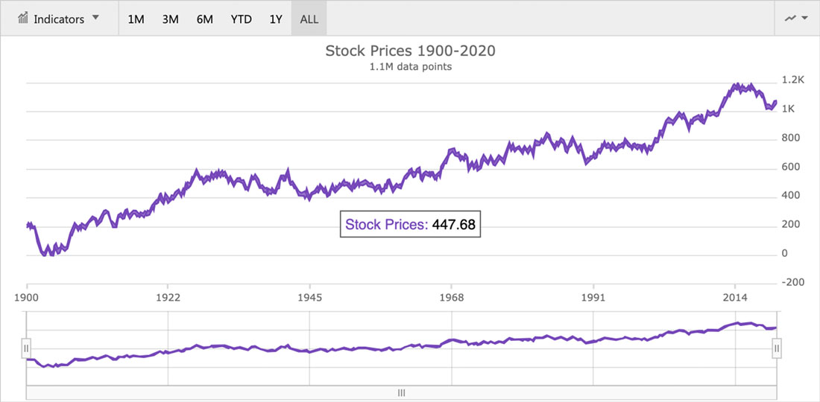This screenshot has height=402, width=820.
Task: Click the 1945 x-axis label
Action: coord(310,298)
